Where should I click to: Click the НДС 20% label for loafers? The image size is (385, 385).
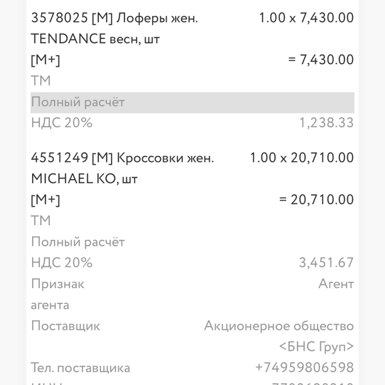pos(62,123)
